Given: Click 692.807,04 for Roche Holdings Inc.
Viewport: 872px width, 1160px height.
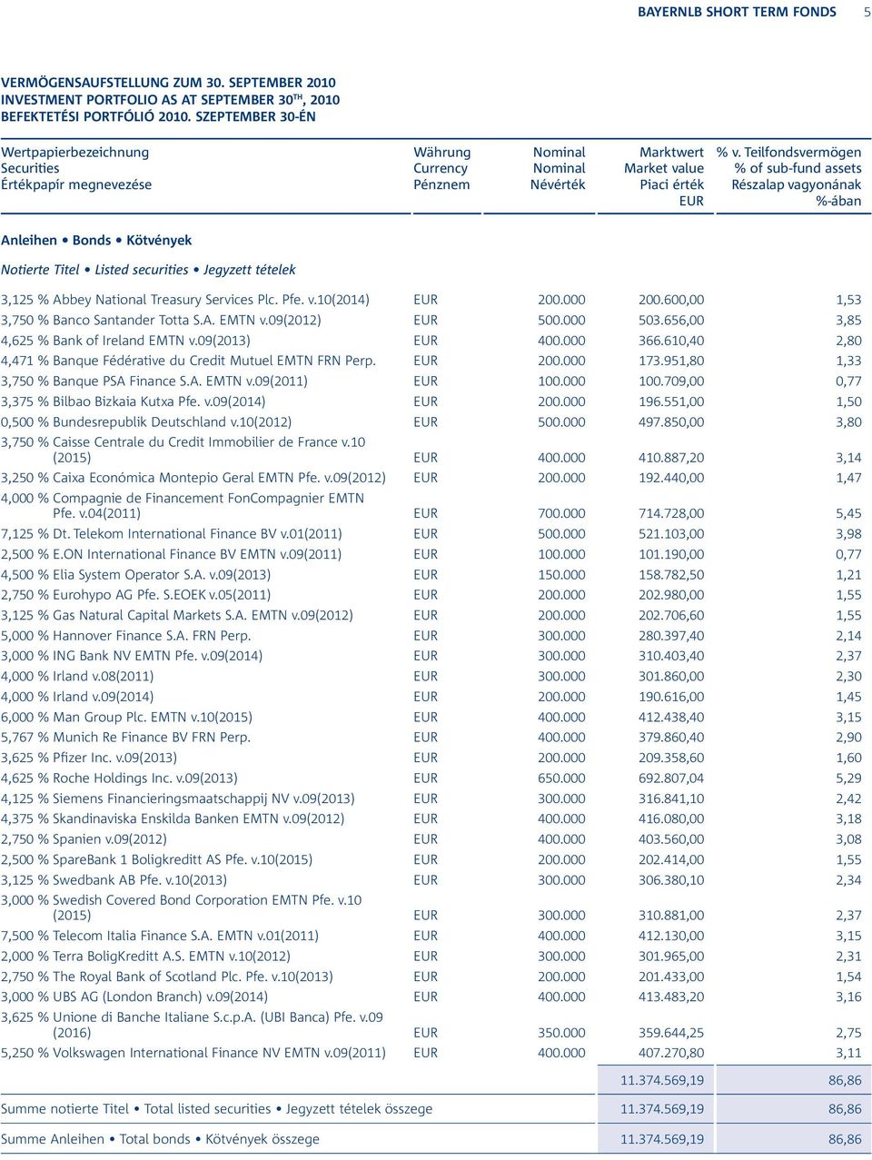Looking at the screenshot, I should point(671,778).
